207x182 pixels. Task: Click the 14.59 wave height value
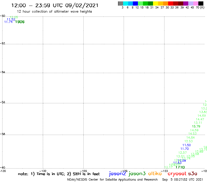pyautogui.click(x=194, y=130)
